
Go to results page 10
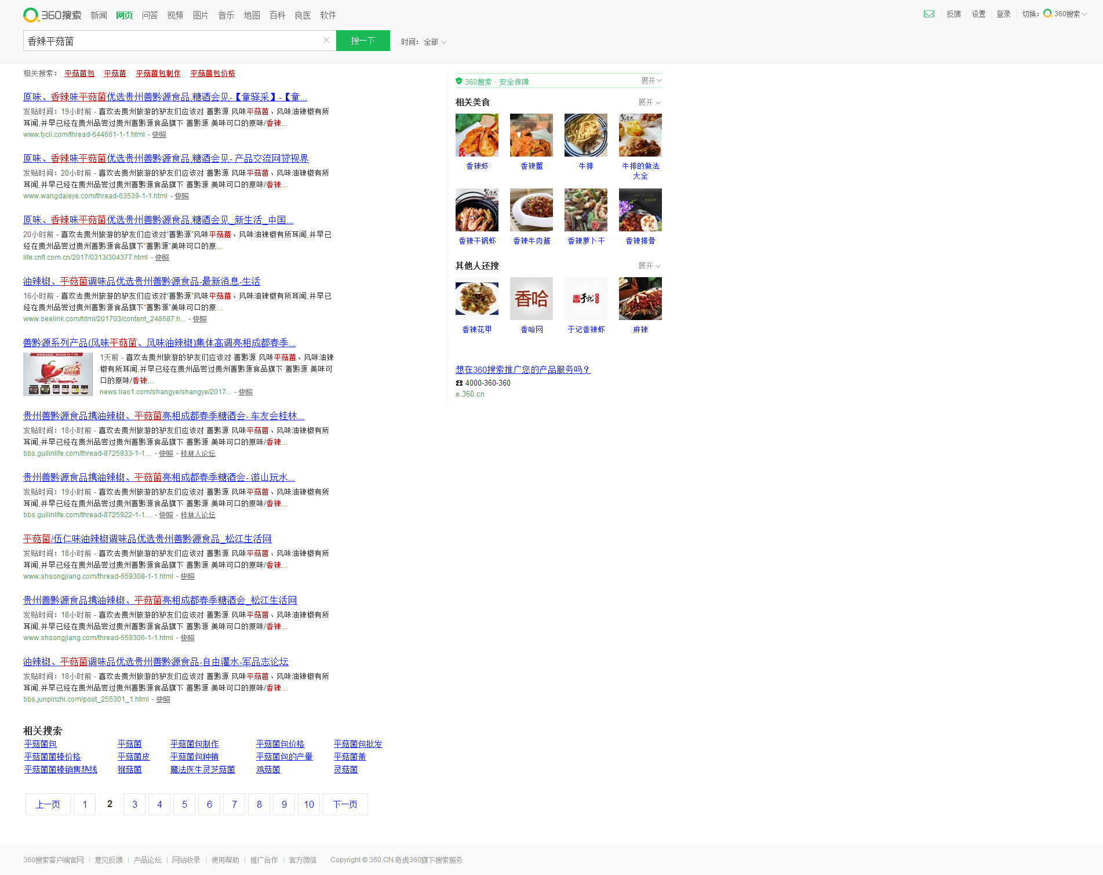click(309, 804)
